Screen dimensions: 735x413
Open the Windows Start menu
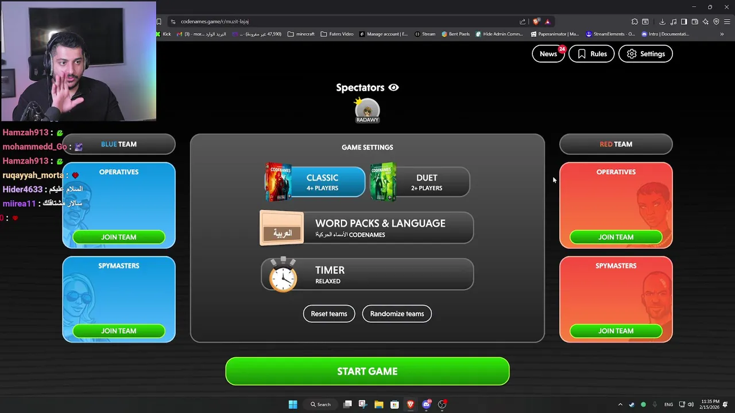(293, 404)
